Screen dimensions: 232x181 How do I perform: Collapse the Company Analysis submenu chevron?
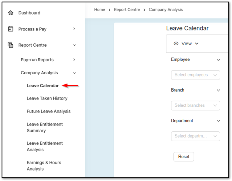click(74, 73)
